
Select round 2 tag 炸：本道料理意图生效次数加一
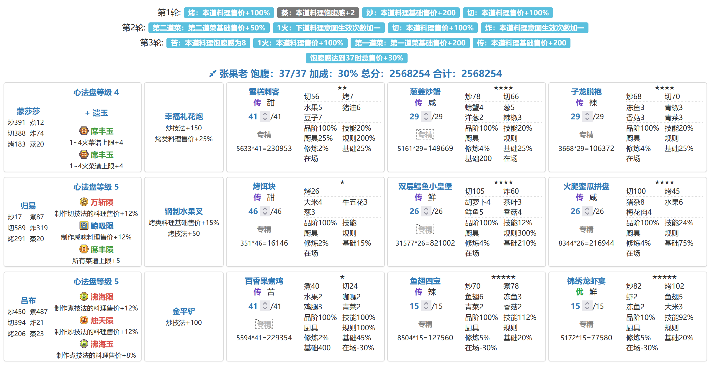[x=534, y=28]
